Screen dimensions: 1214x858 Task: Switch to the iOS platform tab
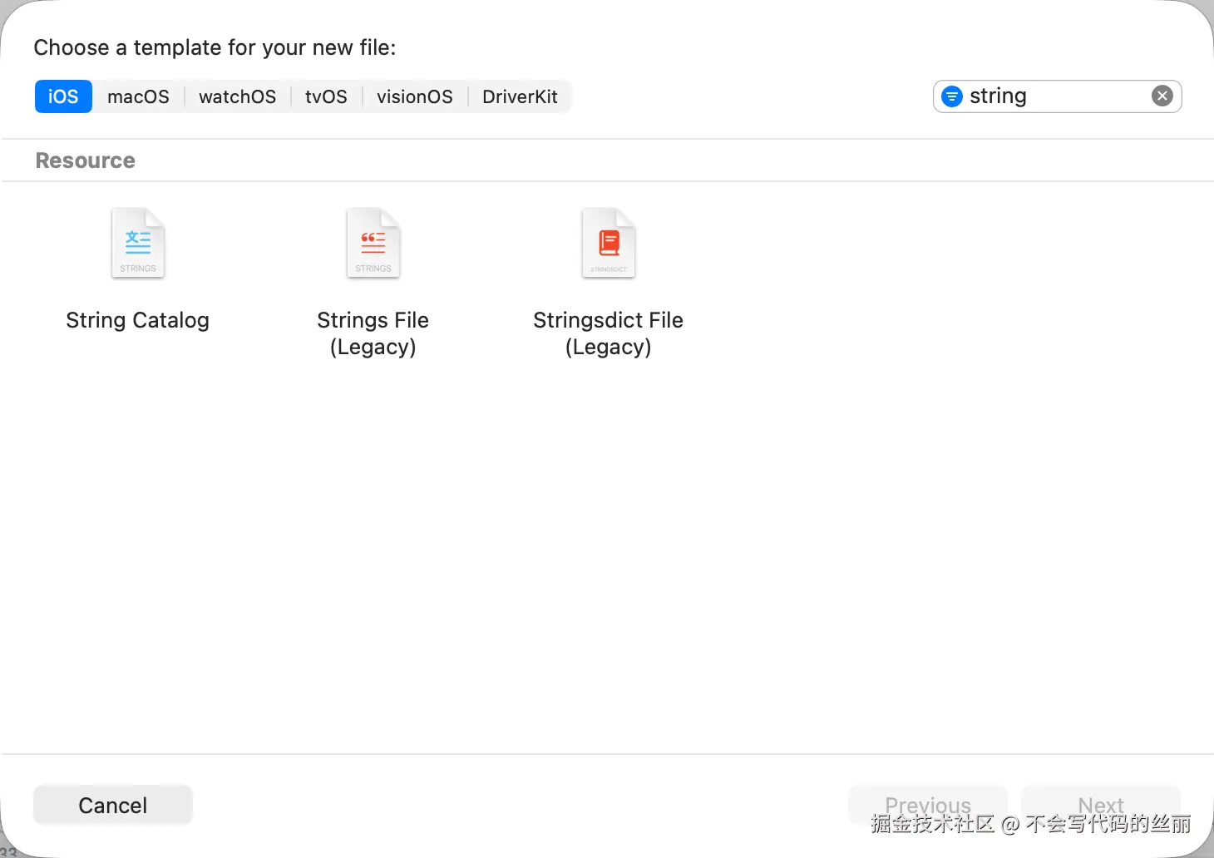point(63,96)
